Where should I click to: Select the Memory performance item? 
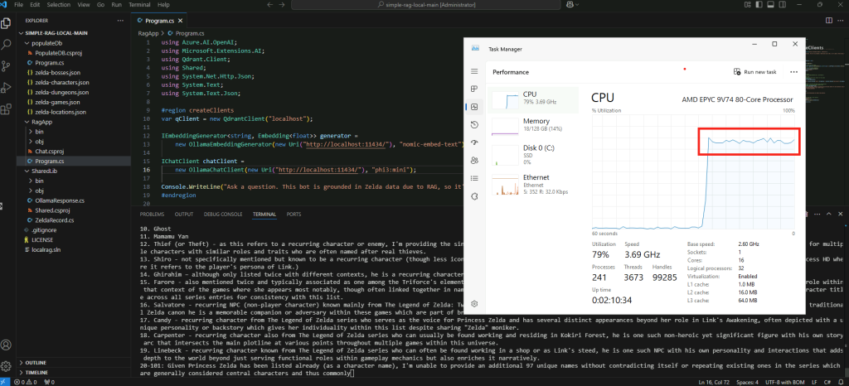[533, 125]
